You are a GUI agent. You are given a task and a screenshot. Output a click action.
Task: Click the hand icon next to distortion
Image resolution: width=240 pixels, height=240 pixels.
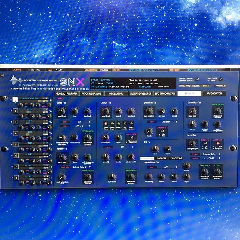(199, 102)
